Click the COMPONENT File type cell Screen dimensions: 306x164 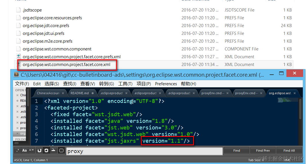[241, 49]
